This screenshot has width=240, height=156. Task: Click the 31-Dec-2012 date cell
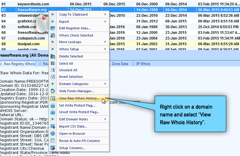(149, 21)
